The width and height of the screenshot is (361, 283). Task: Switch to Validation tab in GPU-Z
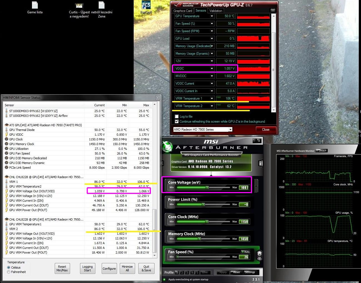pos(216,11)
